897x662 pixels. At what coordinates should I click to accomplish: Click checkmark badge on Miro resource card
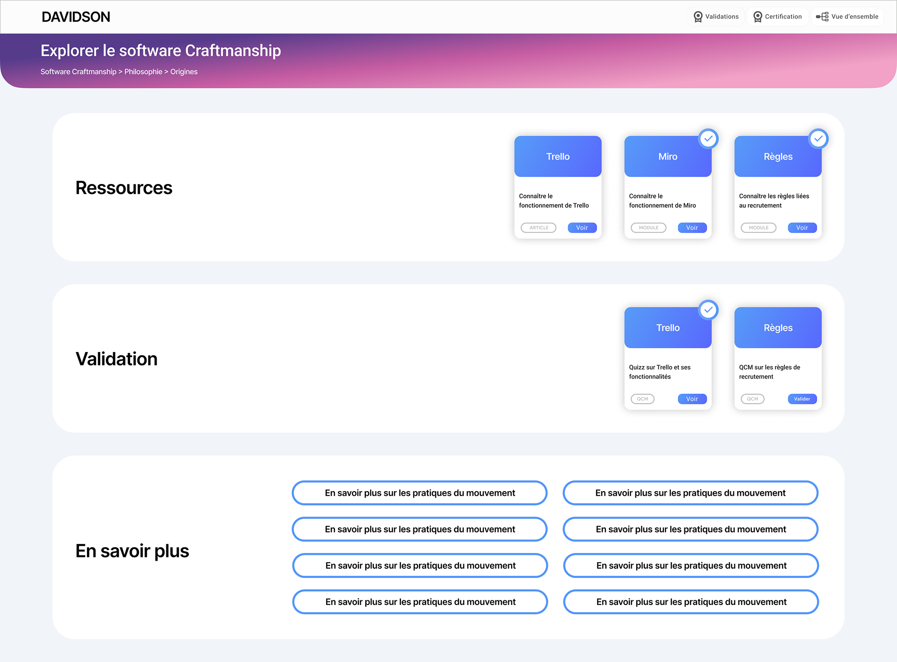[708, 139]
